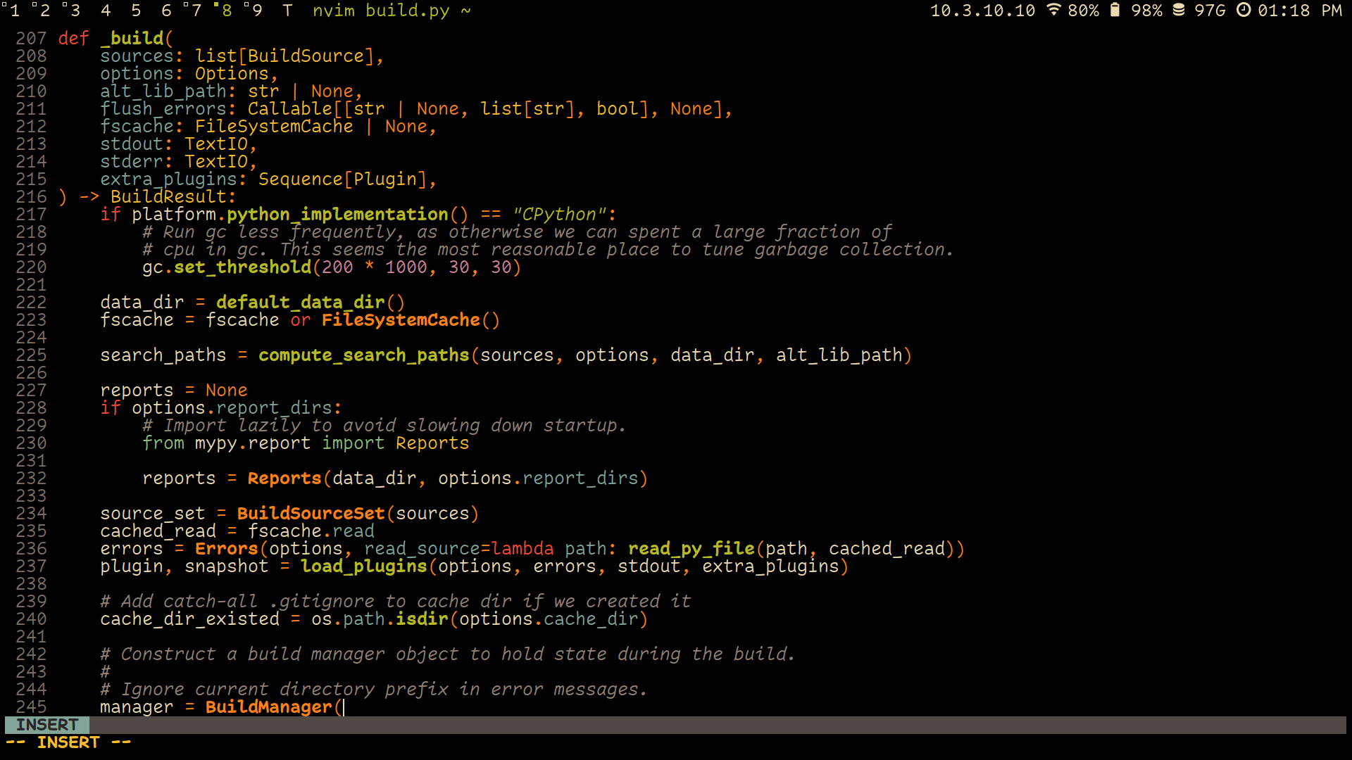Image resolution: width=1352 pixels, height=760 pixels.
Task: Click the 80% Wi-Fi strength reading
Action: [1085, 11]
